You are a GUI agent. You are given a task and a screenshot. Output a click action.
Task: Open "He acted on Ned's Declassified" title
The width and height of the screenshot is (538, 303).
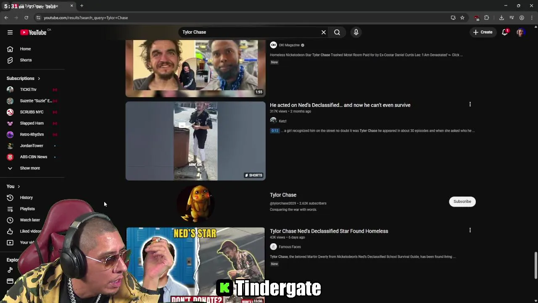tap(340, 105)
